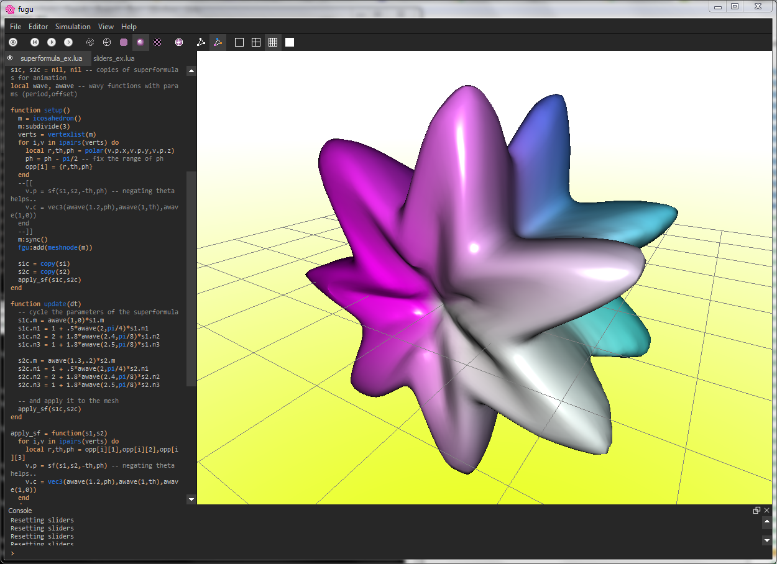The height and width of the screenshot is (564, 777).
Task: Open the Simulation menu
Action: click(x=73, y=27)
